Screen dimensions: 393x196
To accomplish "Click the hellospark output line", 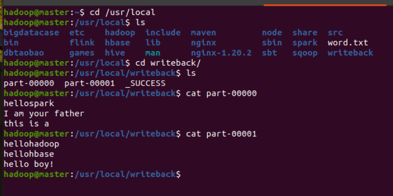I will (28, 103).
